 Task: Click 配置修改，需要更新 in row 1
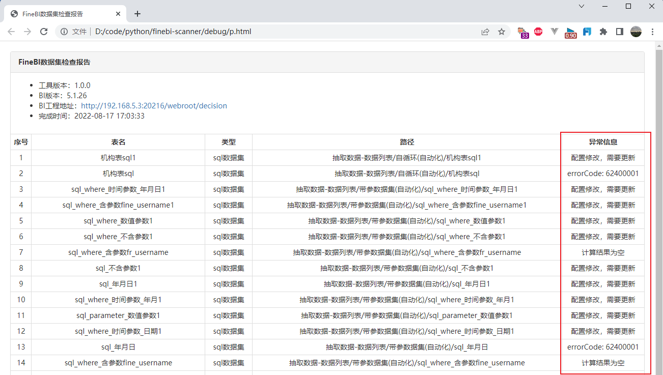tap(603, 158)
